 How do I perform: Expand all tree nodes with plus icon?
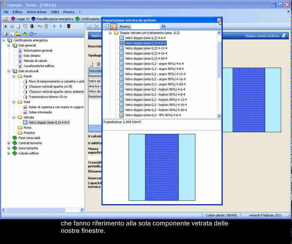5,26
